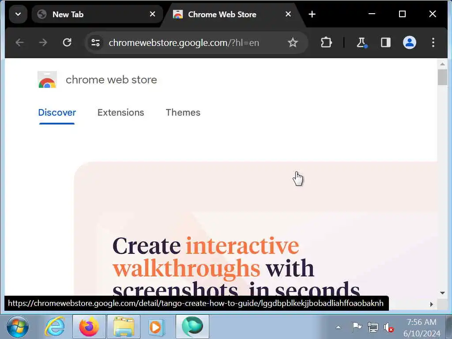Toggle the side panel icon
Screen dimensions: 452x339
[385, 43]
